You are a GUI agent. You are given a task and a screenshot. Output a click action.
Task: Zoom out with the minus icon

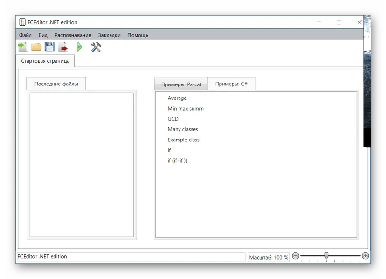[295, 256]
